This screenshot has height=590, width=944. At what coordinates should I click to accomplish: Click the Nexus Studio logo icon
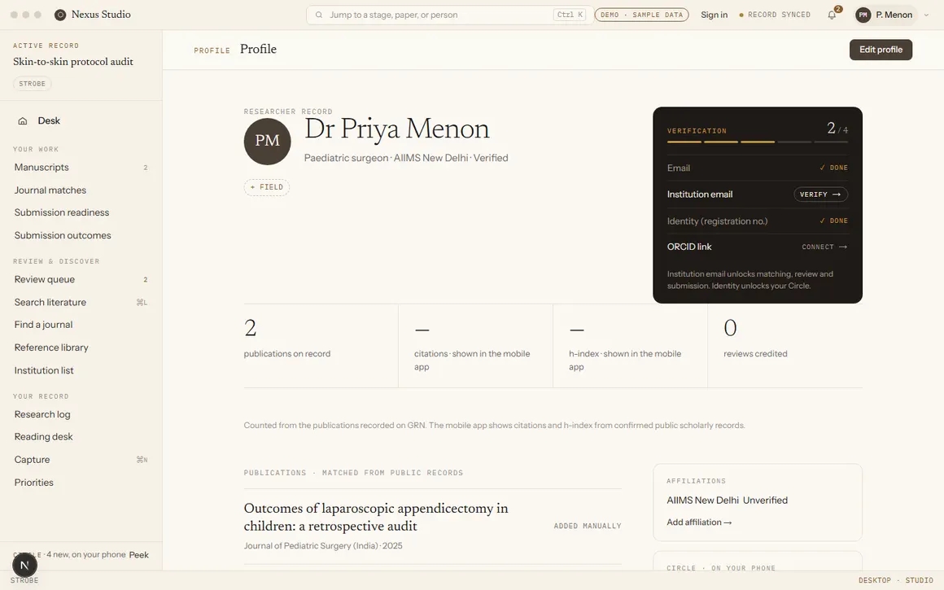60,15
